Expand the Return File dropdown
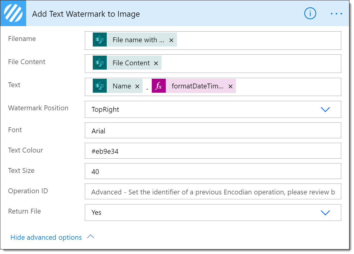 point(325,212)
